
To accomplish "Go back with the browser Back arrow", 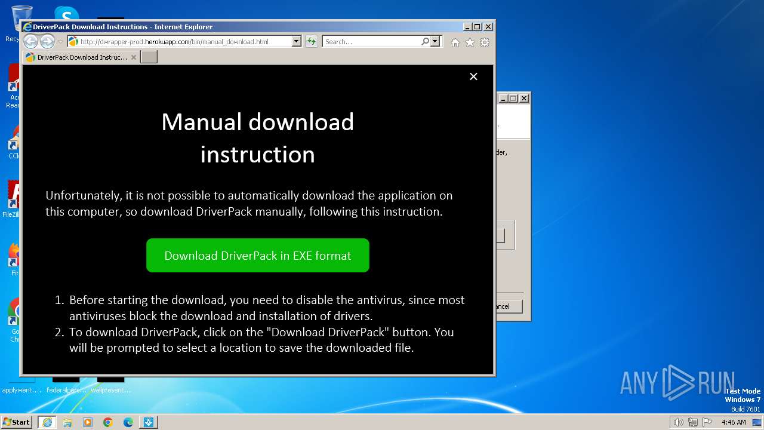I will pyautogui.click(x=30, y=42).
